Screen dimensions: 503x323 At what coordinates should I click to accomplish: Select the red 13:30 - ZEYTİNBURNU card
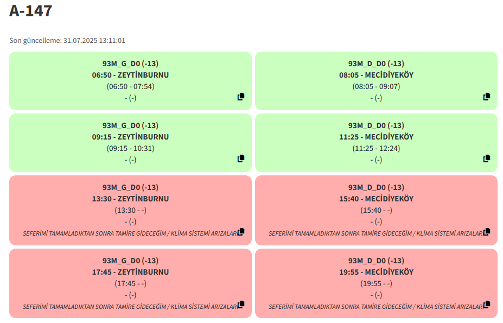point(131,210)
